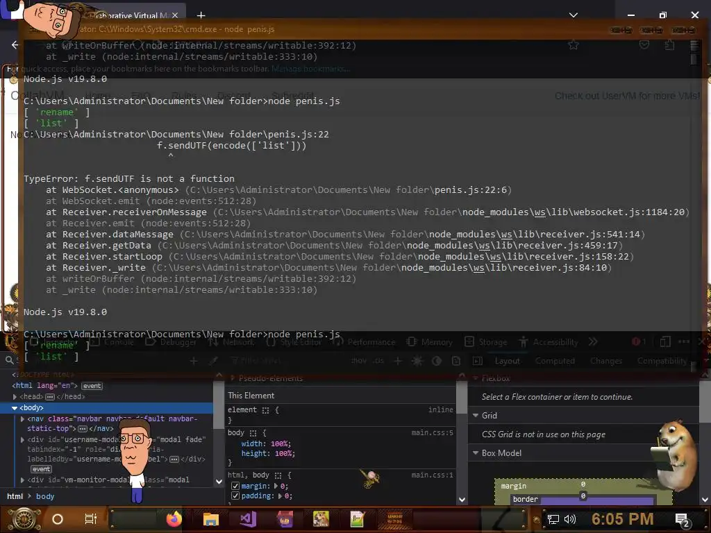Collapse the Grid section in Layout
This screenshot has height=533, width=711.
tap(476, 415)
